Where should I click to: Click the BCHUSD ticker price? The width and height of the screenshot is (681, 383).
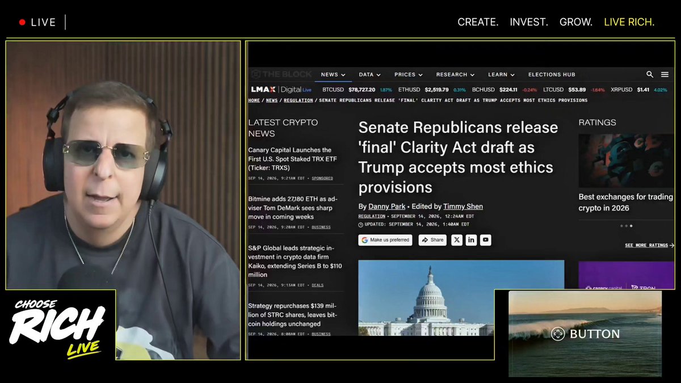tap(508, 90)
